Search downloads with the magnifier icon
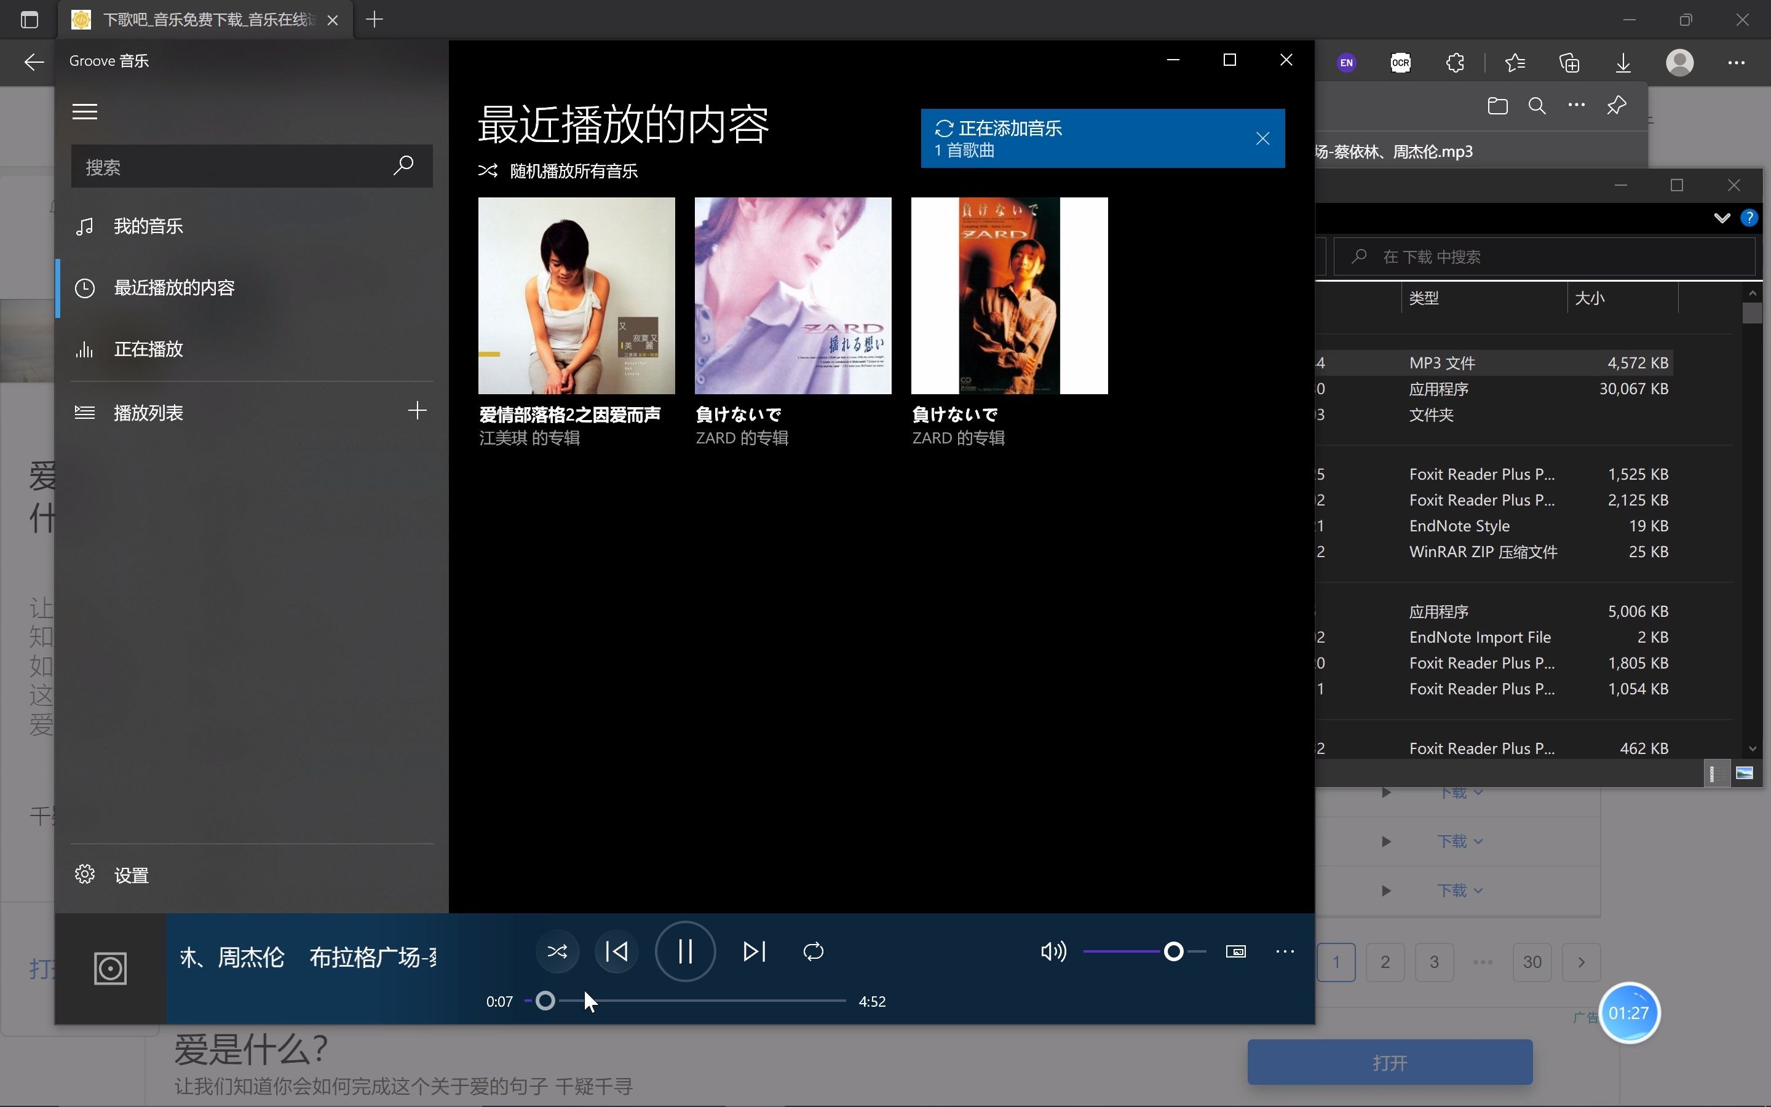This screenshot has width=1771, height=1107. pos(1537,106)
